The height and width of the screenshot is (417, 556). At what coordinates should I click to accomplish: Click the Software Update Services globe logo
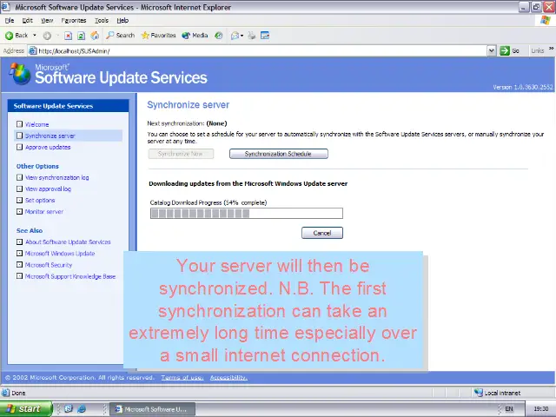[x=20, y=74]
